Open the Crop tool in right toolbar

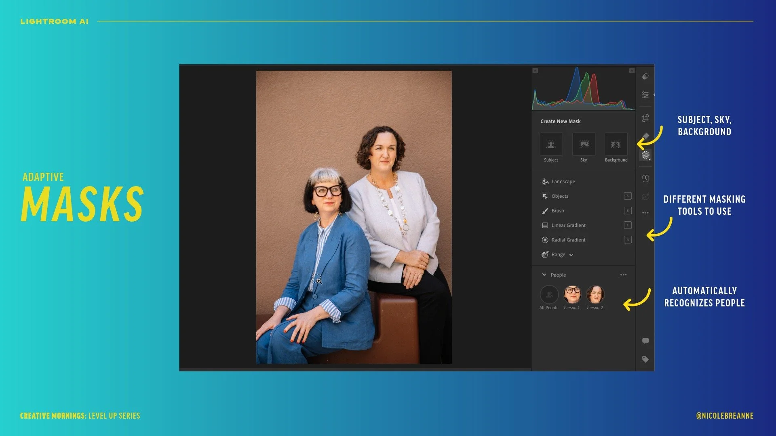645,118
